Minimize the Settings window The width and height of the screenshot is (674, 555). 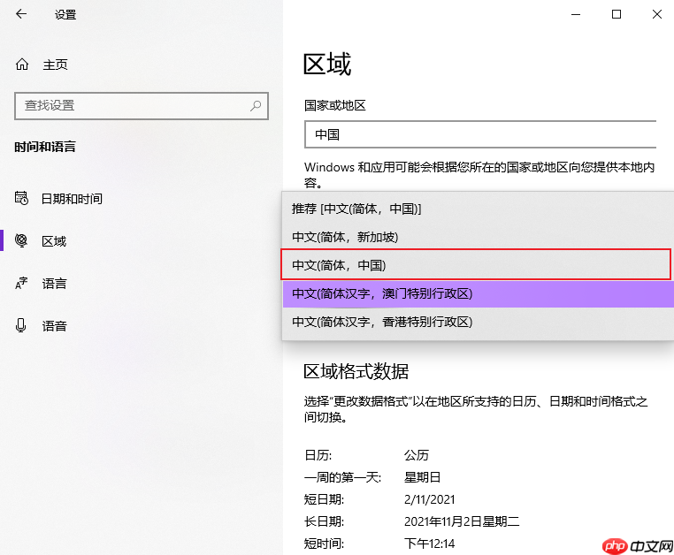click(576, 14)
